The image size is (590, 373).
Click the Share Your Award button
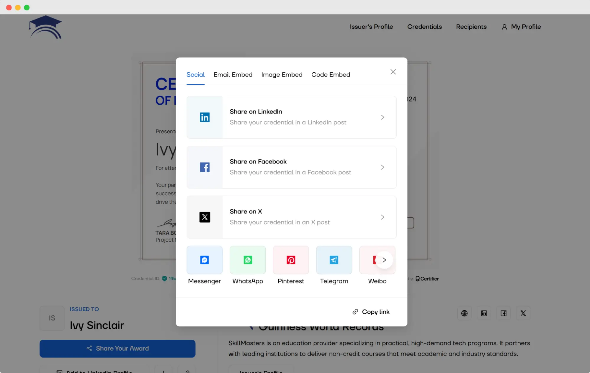(117, 348)
